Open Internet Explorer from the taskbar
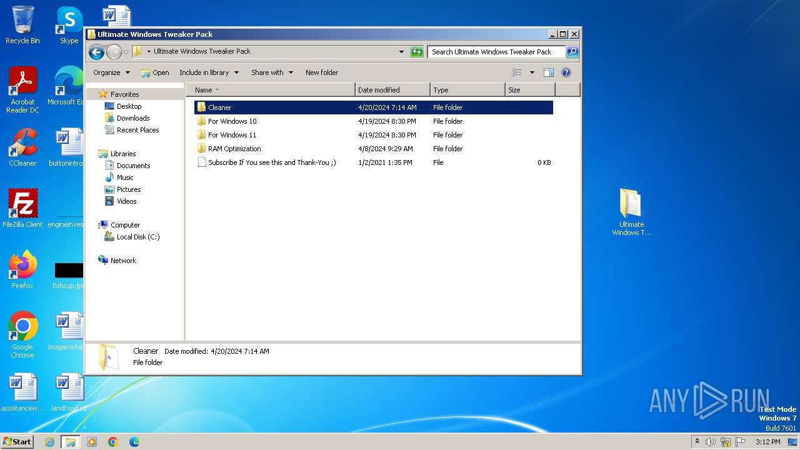Viewport: 800px width, 450px height. point(49,442)
